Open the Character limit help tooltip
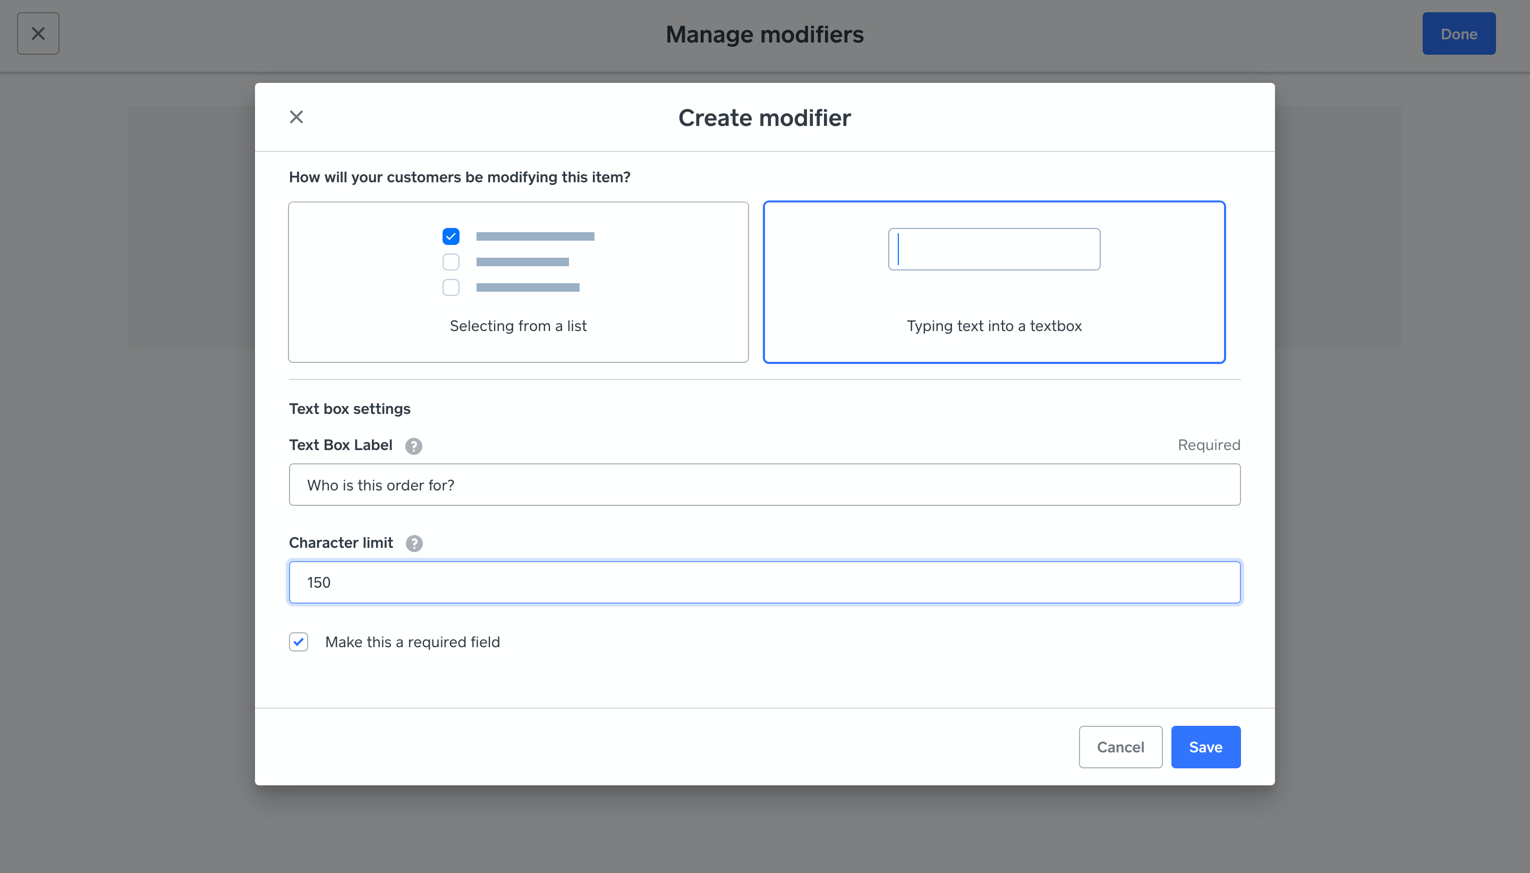 click(413, 543)
